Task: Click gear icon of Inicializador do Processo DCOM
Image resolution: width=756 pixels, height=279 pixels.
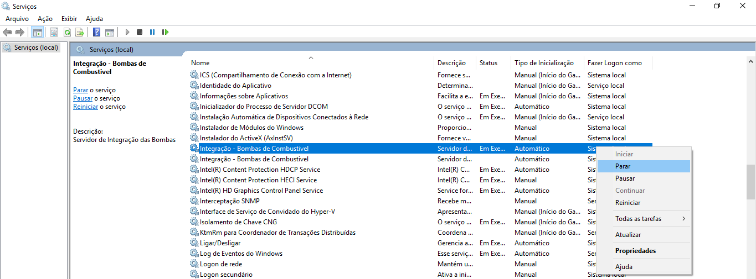Action: (194, 106)
